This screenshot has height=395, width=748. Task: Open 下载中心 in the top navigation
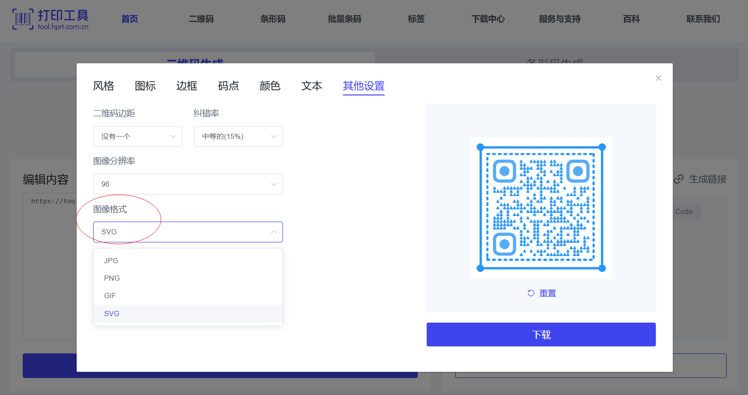[488, 19]
